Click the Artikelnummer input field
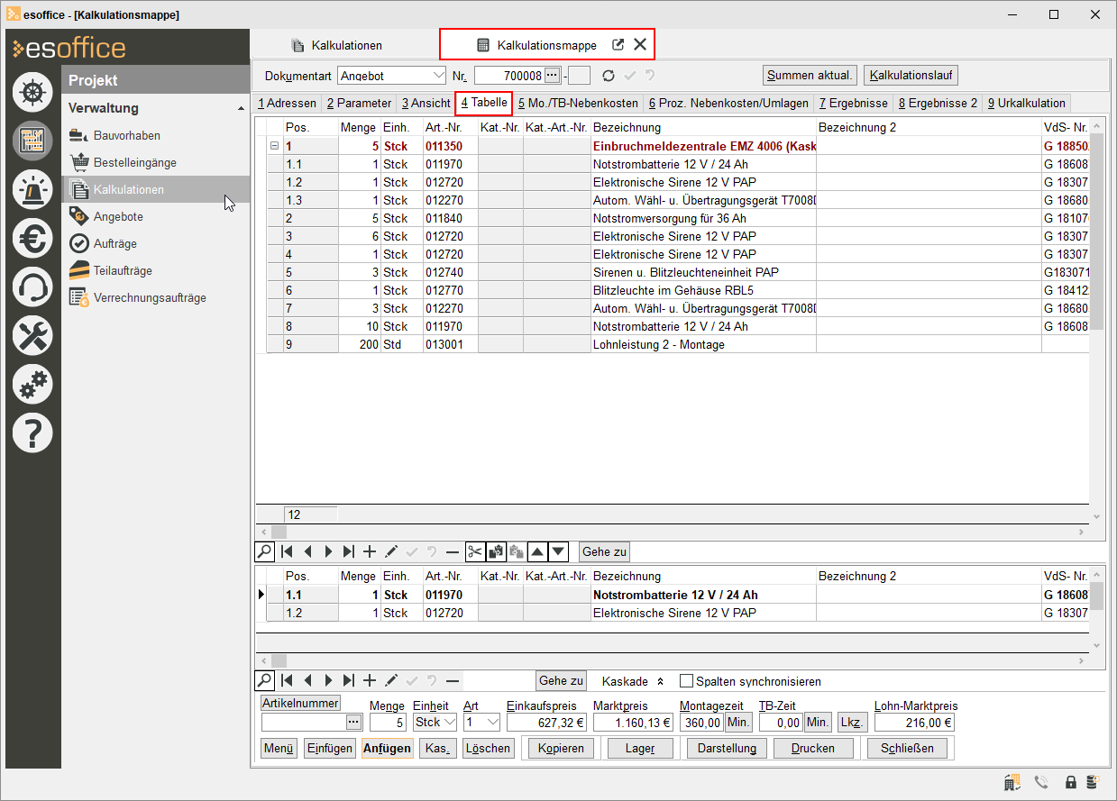Image resolution: width=1117 pixels, height=801 pixels. (x=302, y=722)
